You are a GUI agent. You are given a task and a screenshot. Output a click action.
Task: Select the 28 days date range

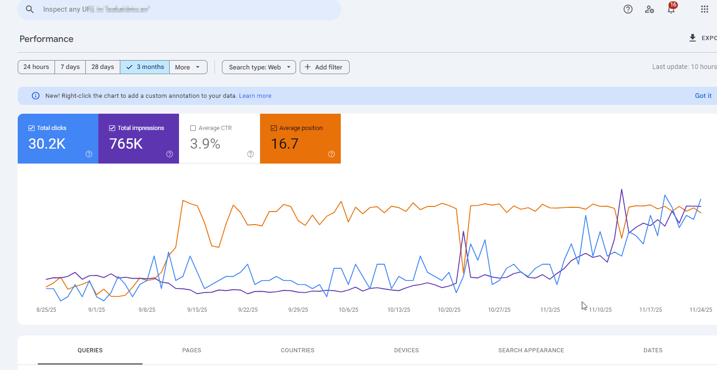click(103, 67)
